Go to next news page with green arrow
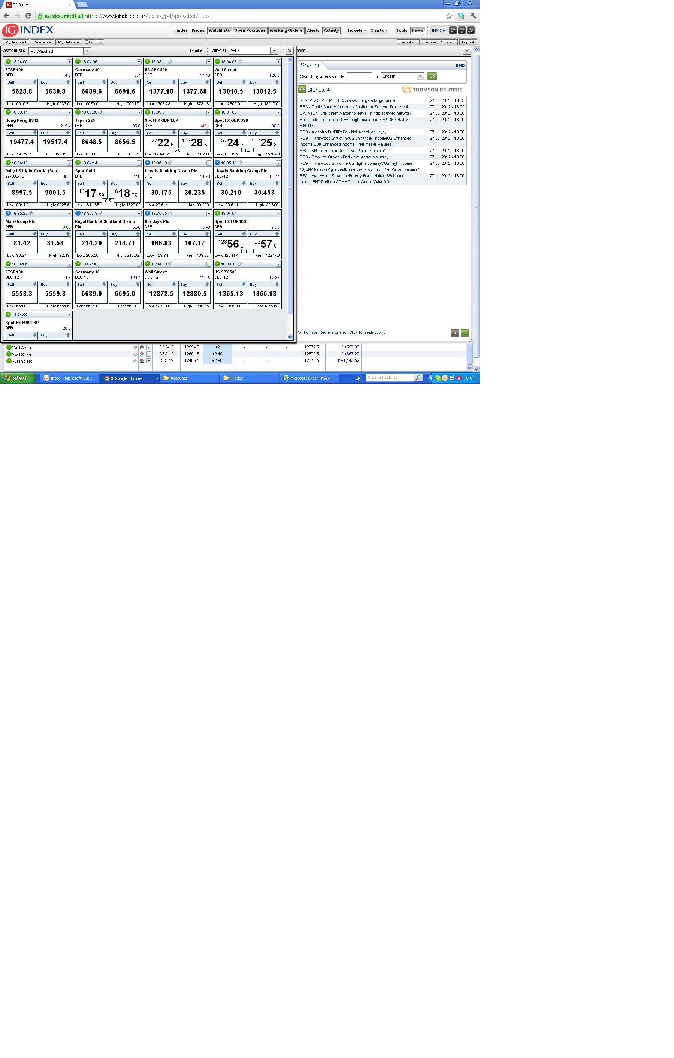674x1058 pixels. click(x=465, y=333)
